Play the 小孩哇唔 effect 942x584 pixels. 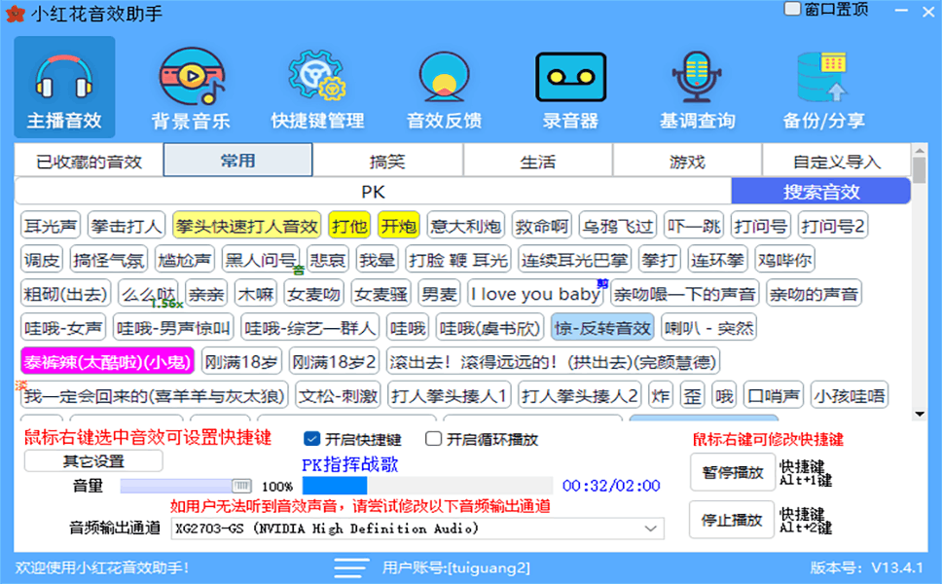(x=850, y=396)
